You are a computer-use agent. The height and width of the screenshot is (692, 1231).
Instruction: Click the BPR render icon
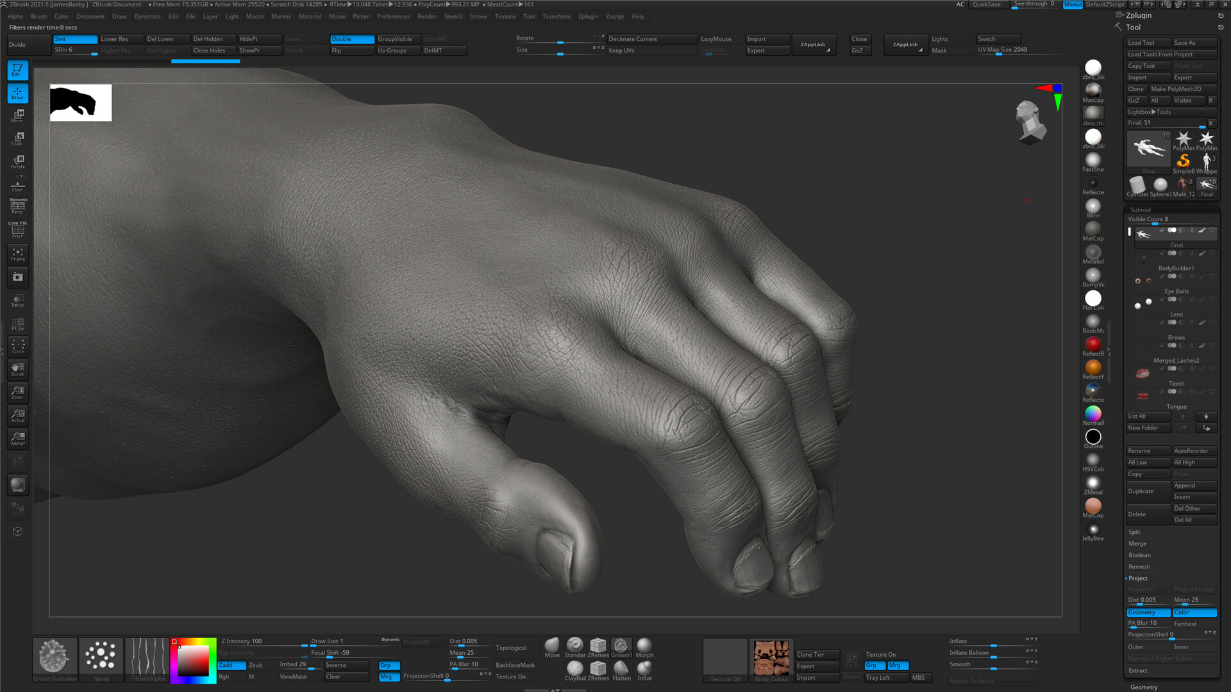coord(17,485)
